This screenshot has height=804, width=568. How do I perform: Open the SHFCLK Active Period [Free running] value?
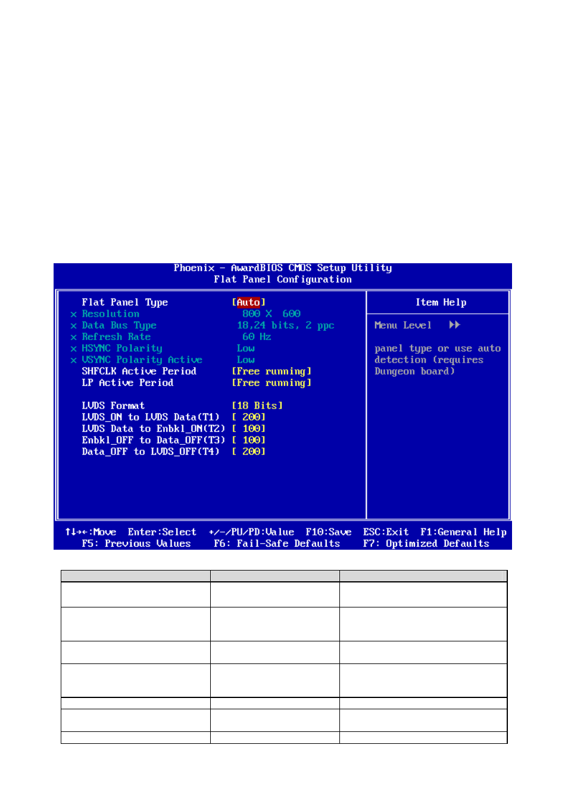pos(271,371)
